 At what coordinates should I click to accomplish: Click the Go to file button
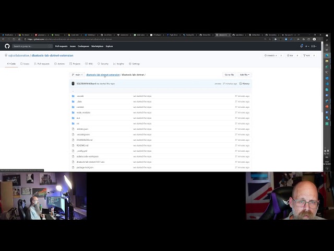pos(229,75)
